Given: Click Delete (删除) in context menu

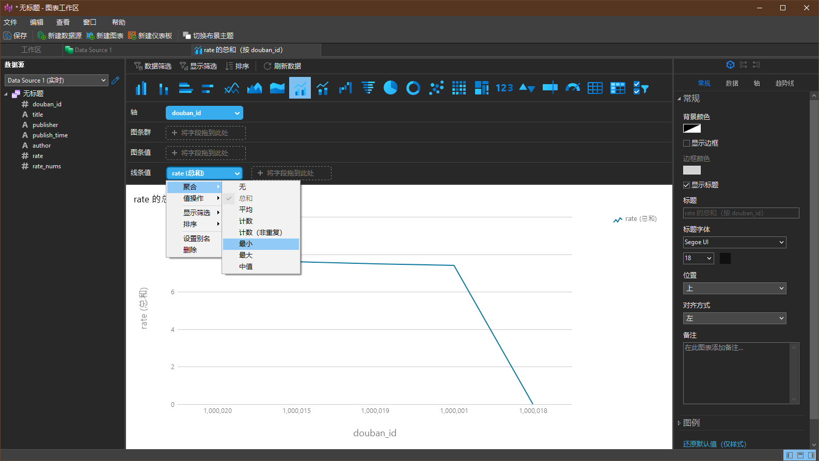Looking at the screenshot, I should [x=194, y=250].
